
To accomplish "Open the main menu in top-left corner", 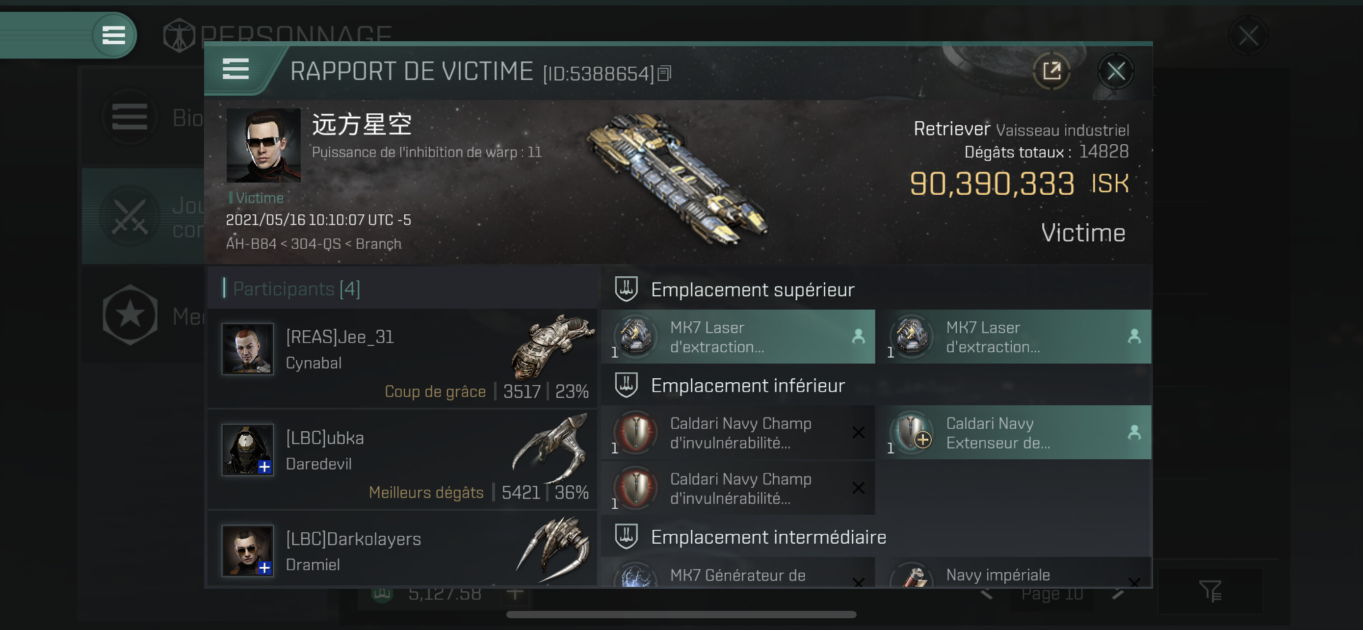I will (x=113, y=35).
